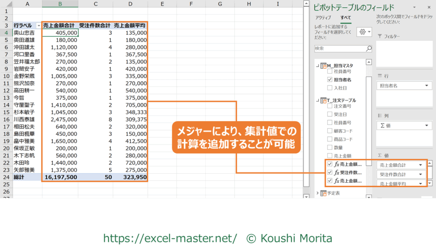Switch to the すべて tab
The width and height of the screenshot is (436, 245).
(x=346, y=18)
